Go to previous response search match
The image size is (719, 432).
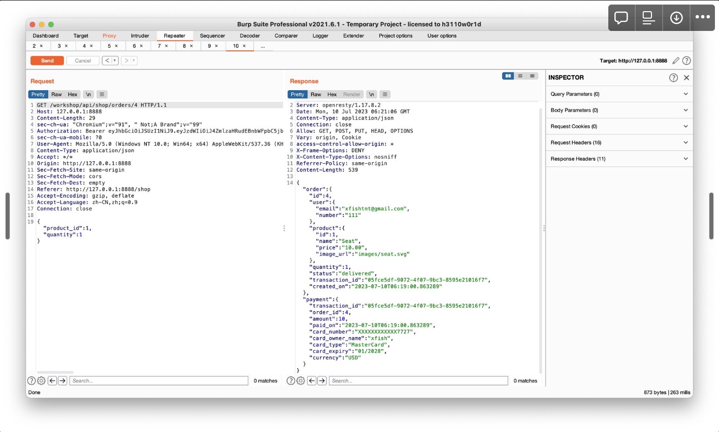312,381
